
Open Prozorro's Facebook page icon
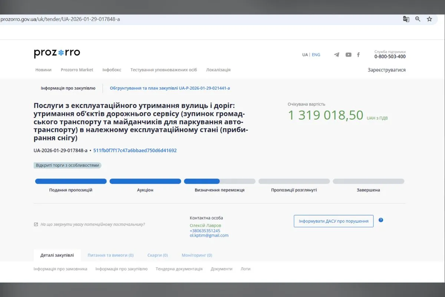(358, 55)
